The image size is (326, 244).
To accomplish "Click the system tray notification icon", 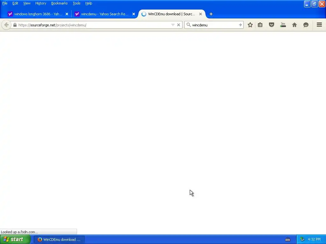I will (302, 240).
